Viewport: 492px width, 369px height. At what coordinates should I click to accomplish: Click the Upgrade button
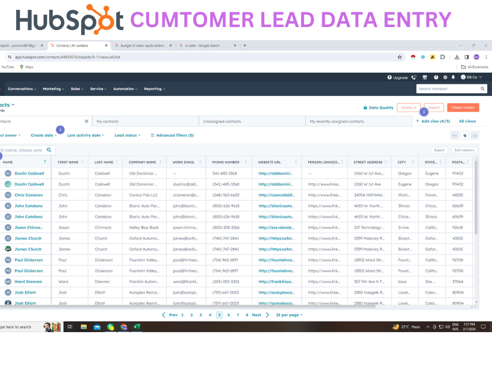coord(398,78)
